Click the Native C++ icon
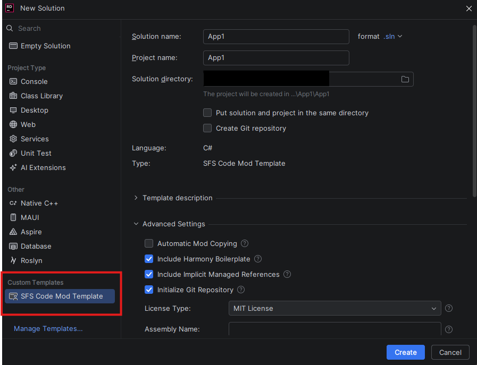This screenshot has height=365, width=477. (x=13, y=203)
